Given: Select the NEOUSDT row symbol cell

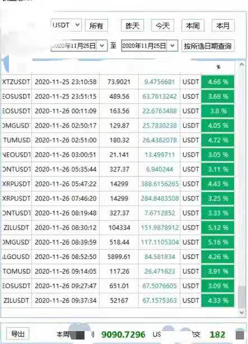Looking at the screenshot, I should tap(16, 155).
